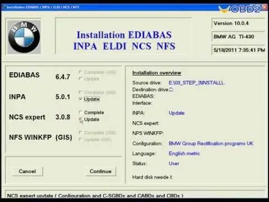Click the source drive path text
The height and width of the screenshot is (202, 269).
197,83
